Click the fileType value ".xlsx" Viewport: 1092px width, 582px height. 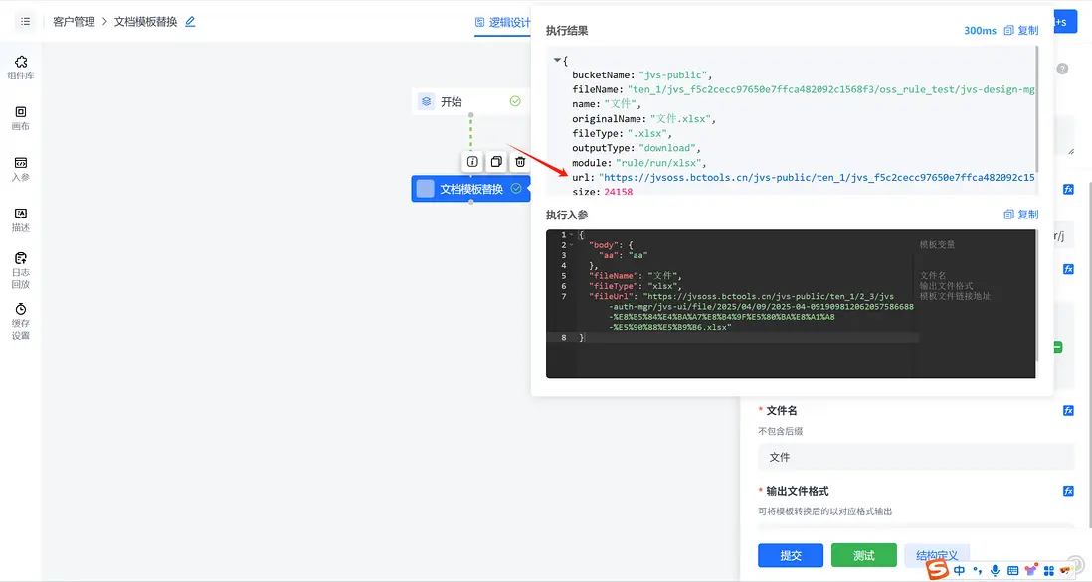click(x=647, y=133)
